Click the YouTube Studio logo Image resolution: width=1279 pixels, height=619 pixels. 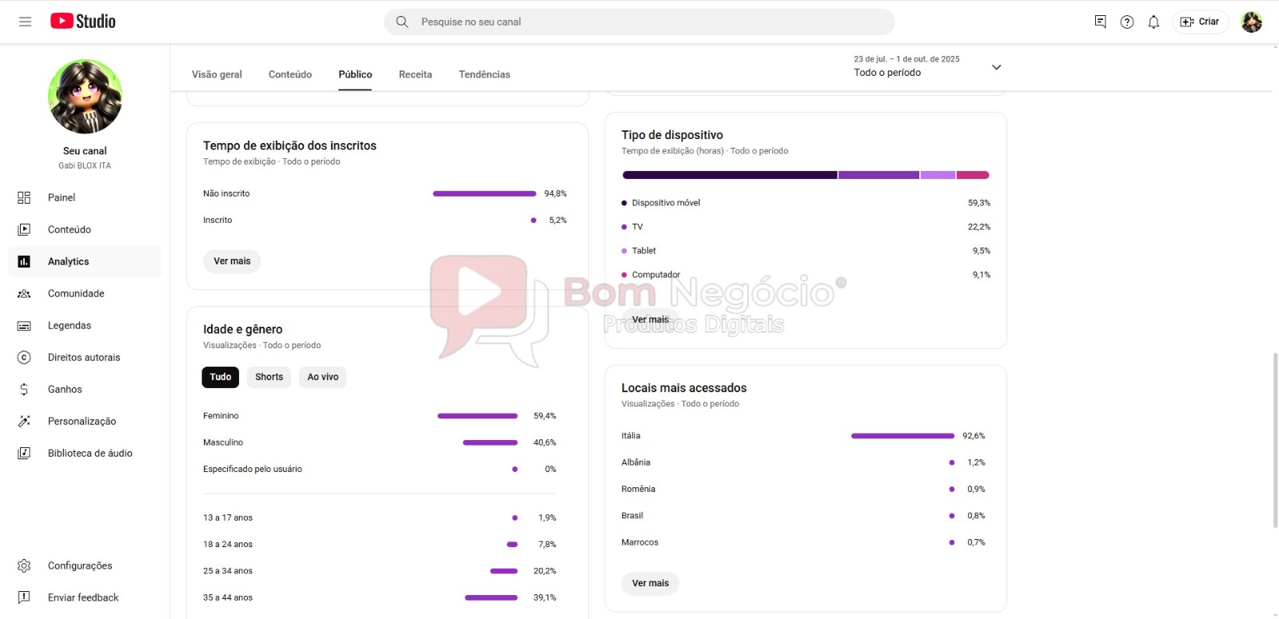(x=83, y=22)
